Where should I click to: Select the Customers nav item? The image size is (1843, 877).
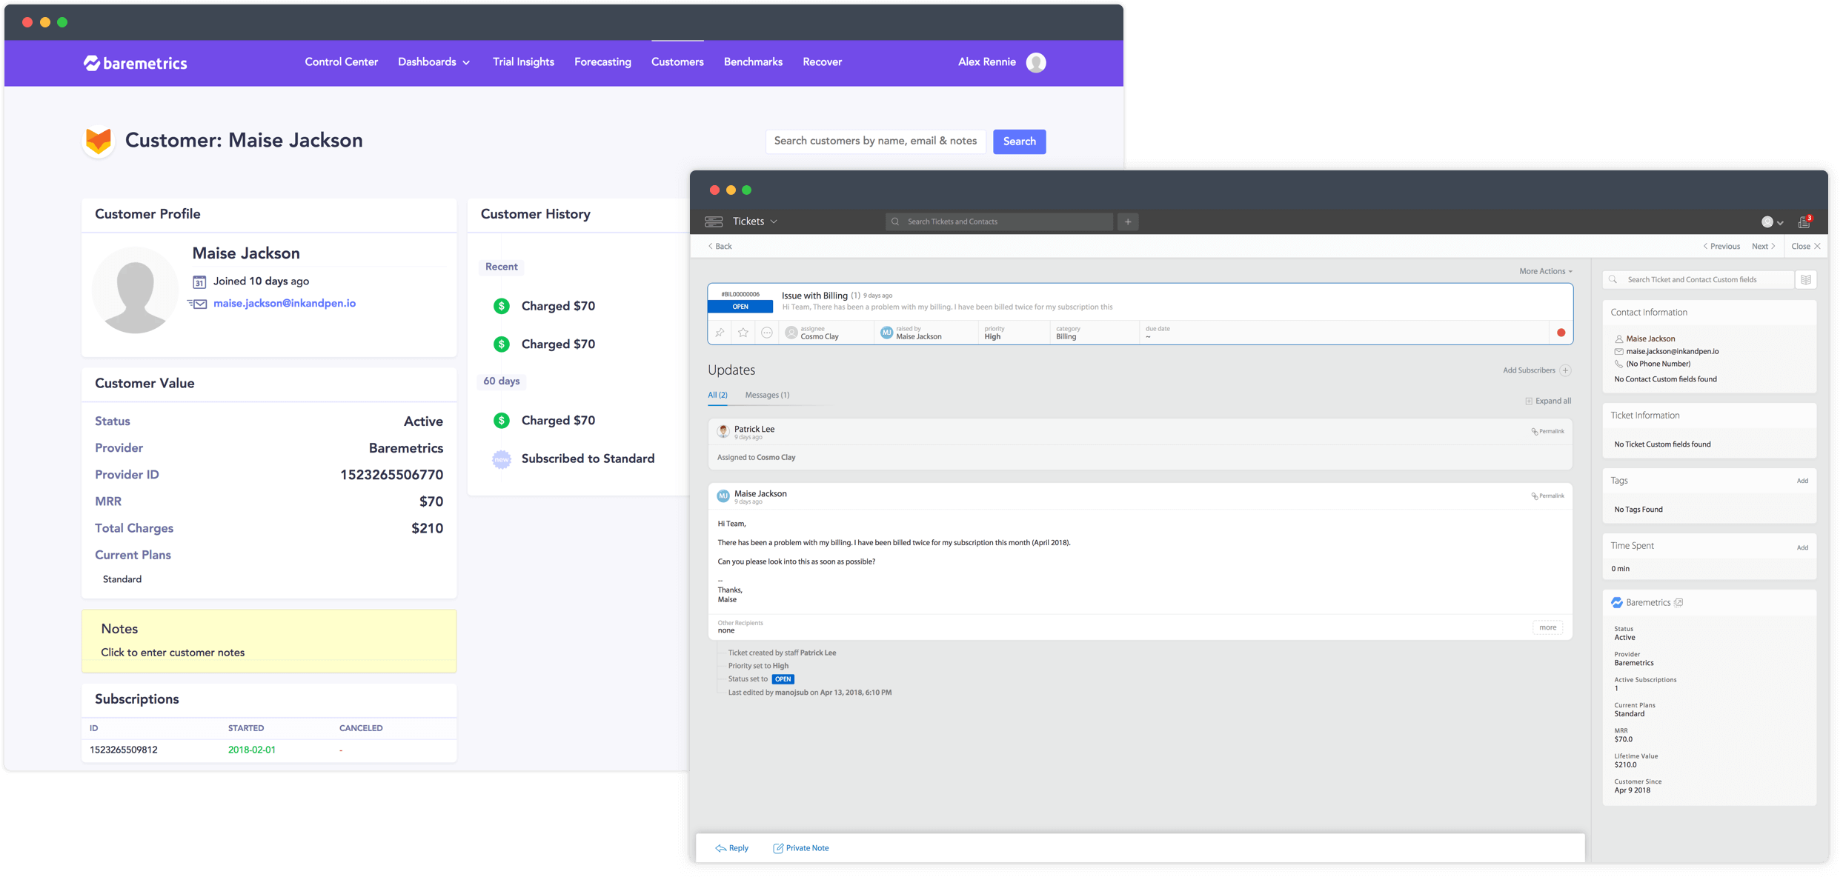[x=677, y=62]
